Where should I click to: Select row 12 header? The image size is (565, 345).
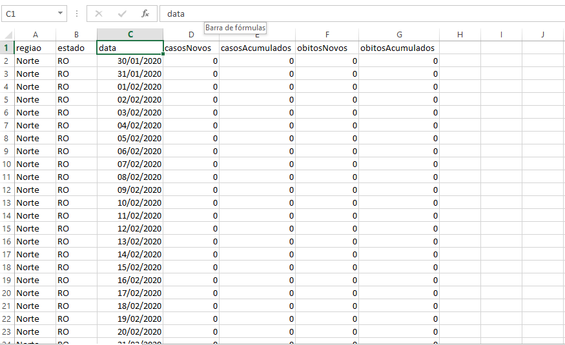point(6,190)
